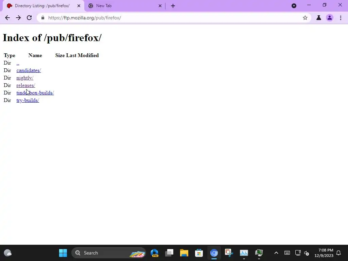This screenshot has width=348, height=261.
Task: Open the user profile menu
Action: pyautogui.click(x=330, y=18)
